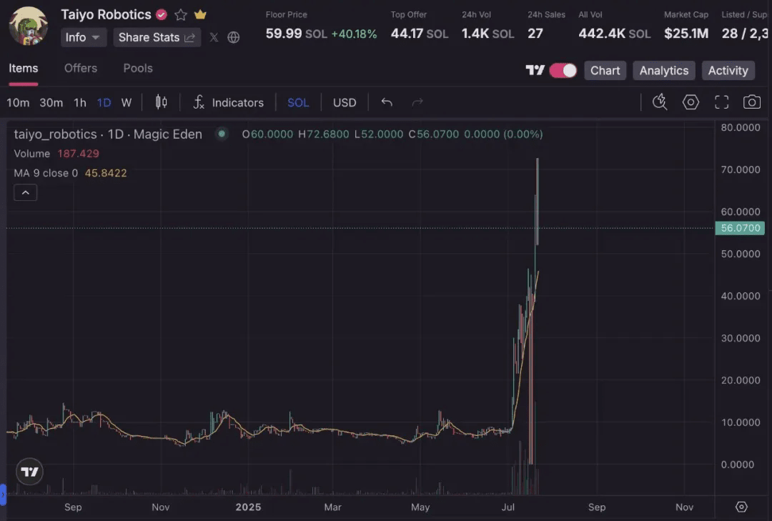Viewport: 772px width, 521px height.
Task: Click the 56.0700 current price label
Action: [x=740, y=228]
